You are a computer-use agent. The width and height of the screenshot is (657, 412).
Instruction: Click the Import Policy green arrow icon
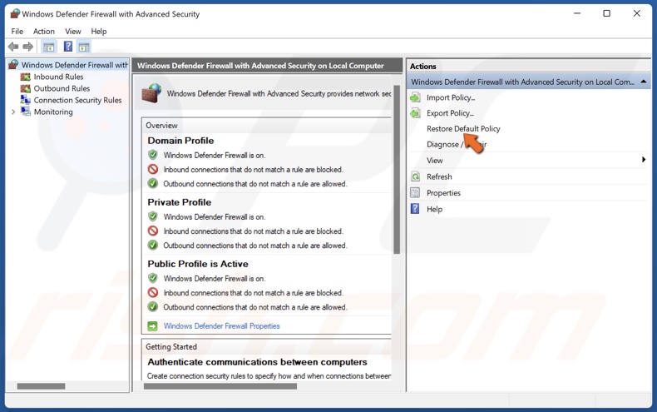coord(415,97)
